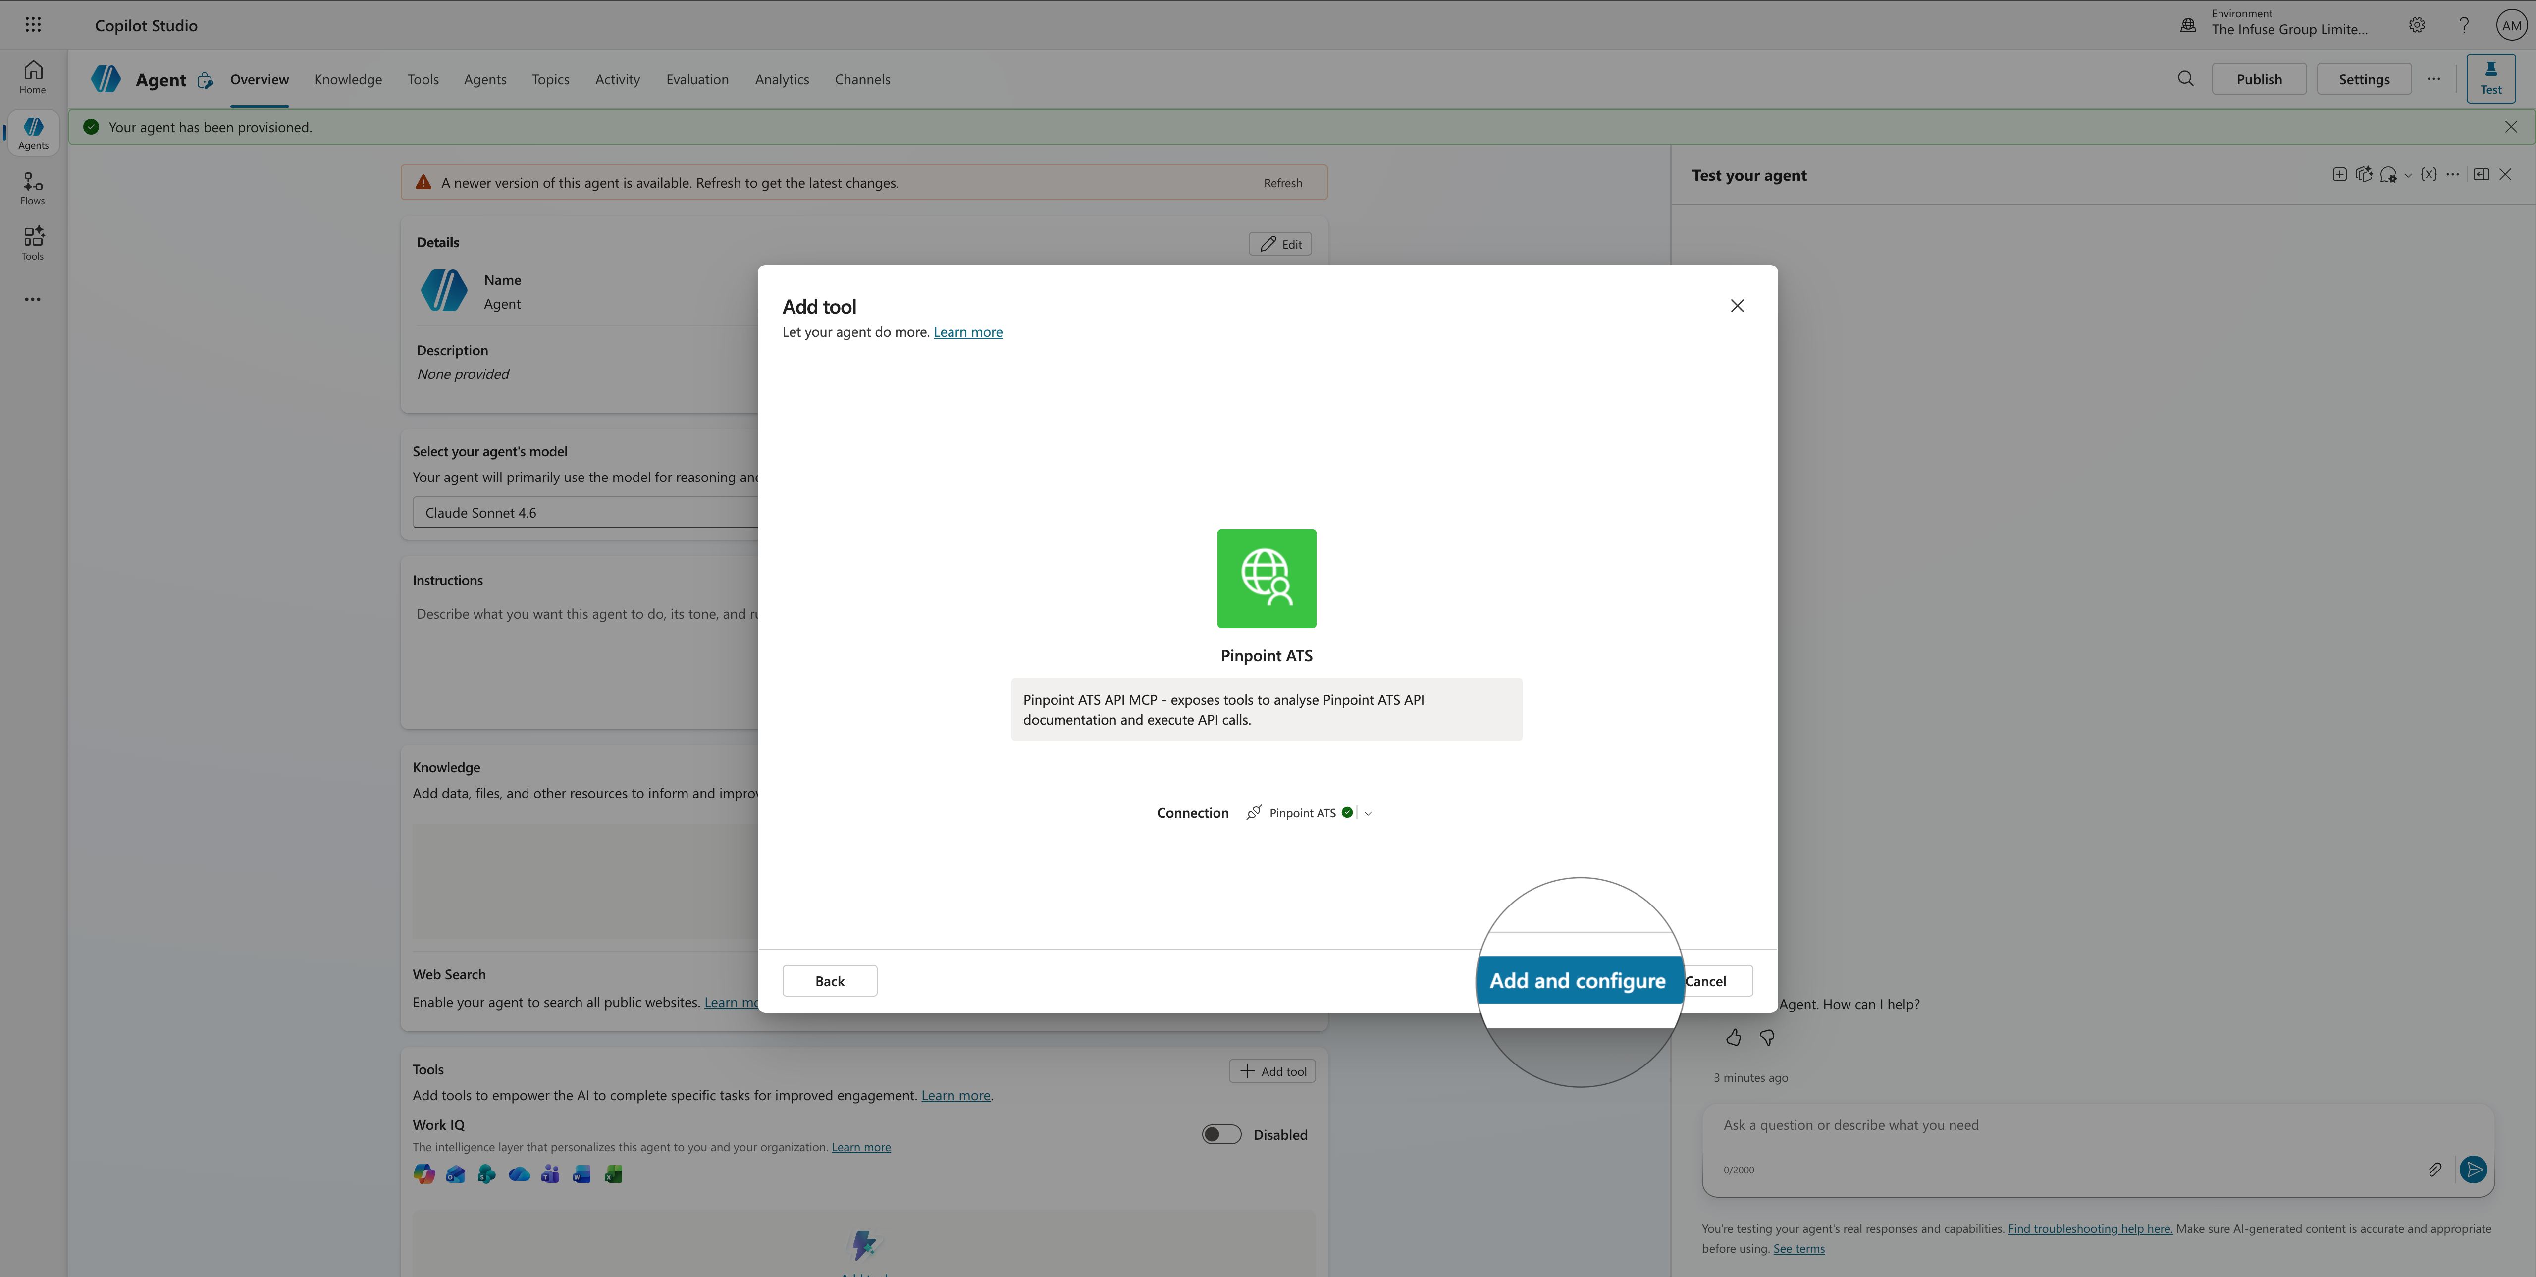Close the Test your agent panel
The width and height of the screenshot is (2536, 1277).
[x=2505, y=174]
